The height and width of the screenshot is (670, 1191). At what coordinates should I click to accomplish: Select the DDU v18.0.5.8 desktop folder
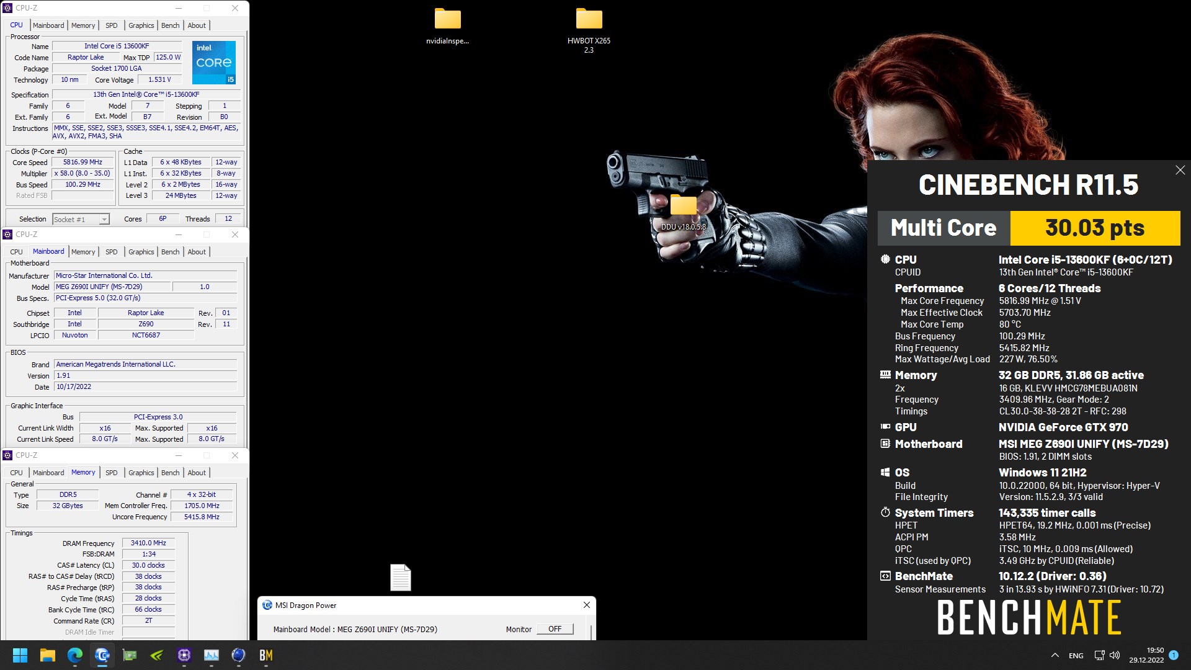(683, 212)
